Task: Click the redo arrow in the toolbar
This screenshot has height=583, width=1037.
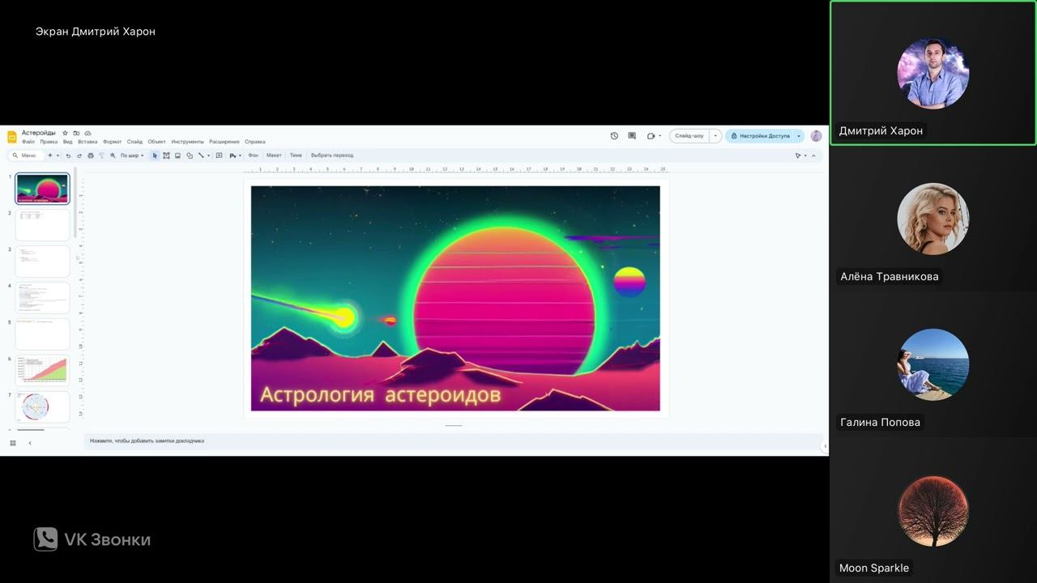Action: pos(79,155)
